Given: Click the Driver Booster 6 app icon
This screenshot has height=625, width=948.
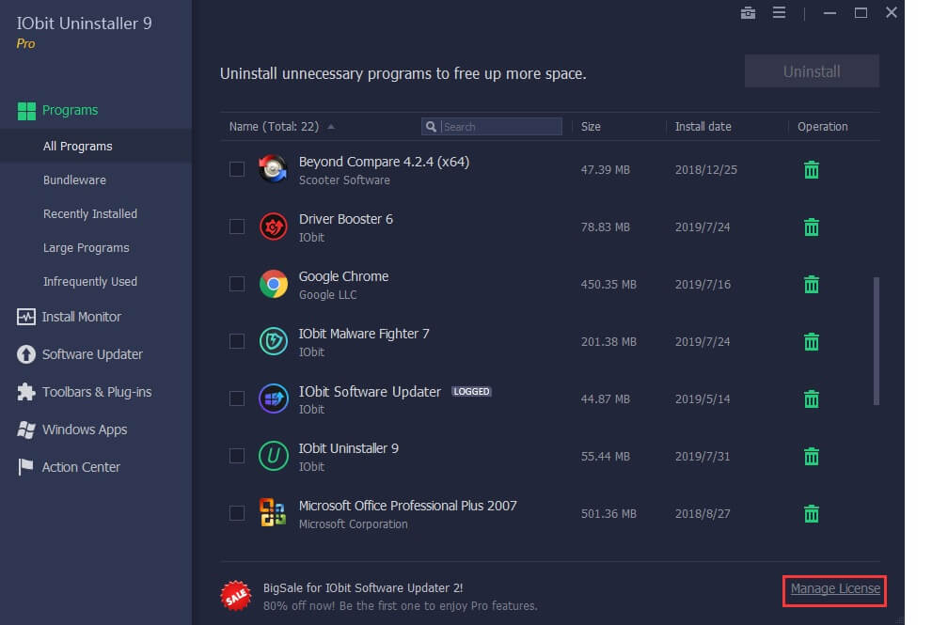Looking at the screenshot, I should click(274, 227).
